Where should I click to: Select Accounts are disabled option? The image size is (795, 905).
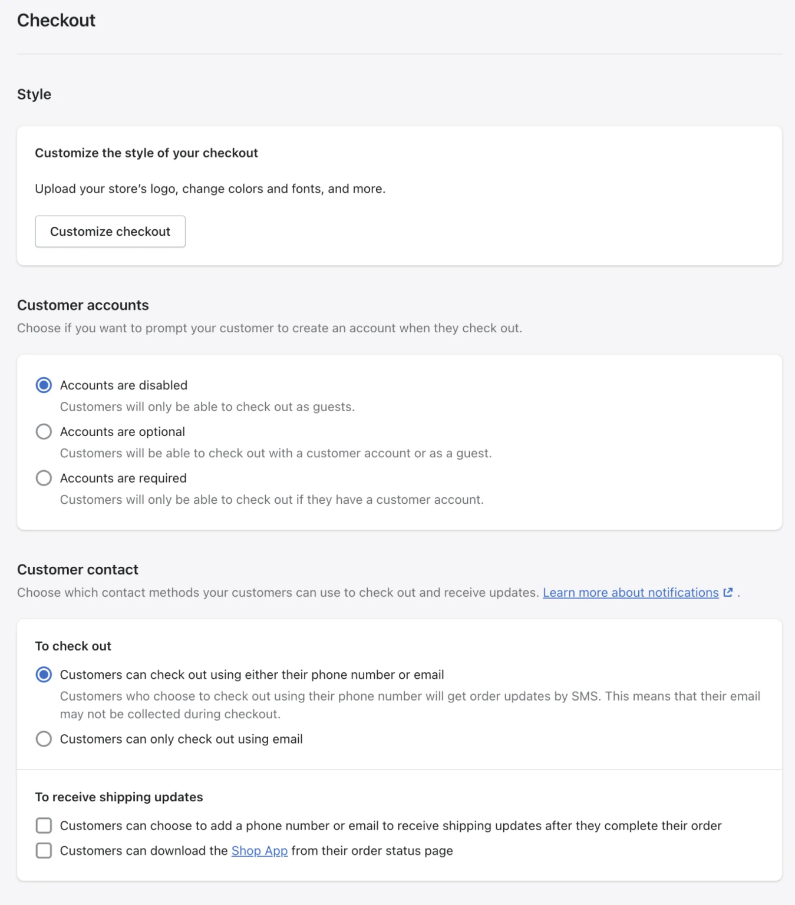point(44,385)
